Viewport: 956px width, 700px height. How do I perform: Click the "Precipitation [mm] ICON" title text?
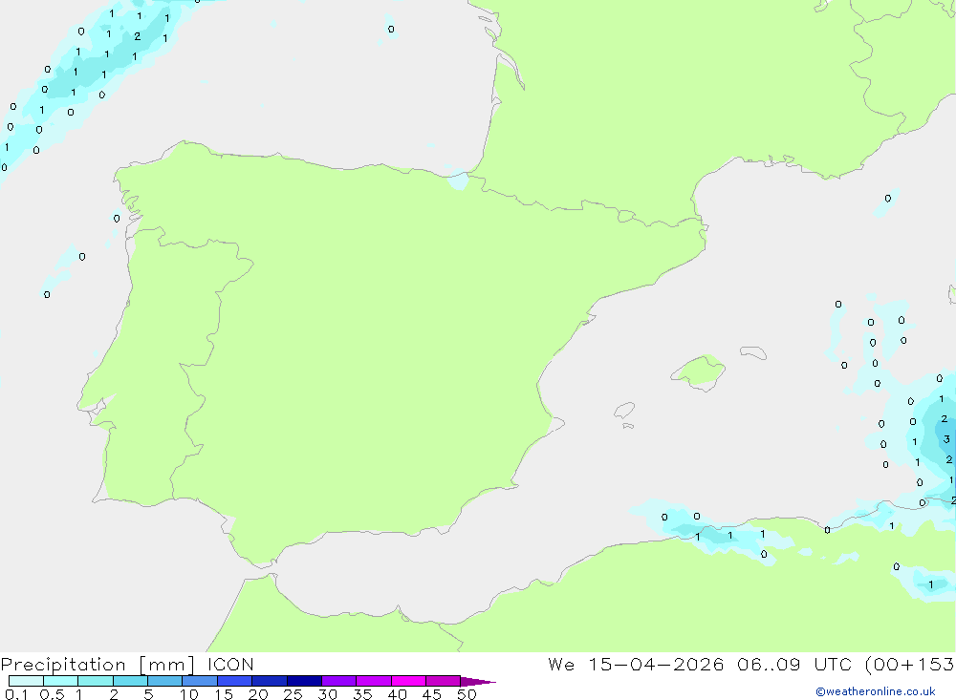click(x=127, y=665)
